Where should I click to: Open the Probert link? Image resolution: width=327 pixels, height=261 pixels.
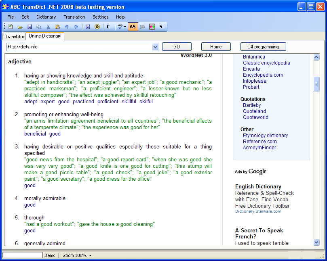pyautogui.click(x=251, y=87)
